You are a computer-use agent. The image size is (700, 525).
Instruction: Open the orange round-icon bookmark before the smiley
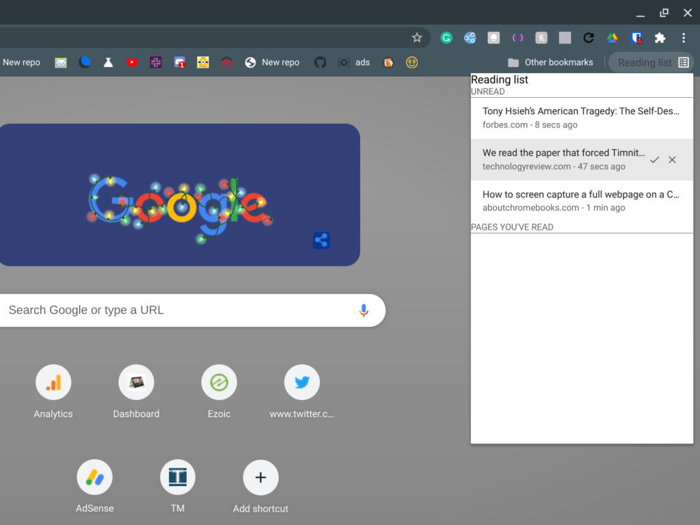388,62
